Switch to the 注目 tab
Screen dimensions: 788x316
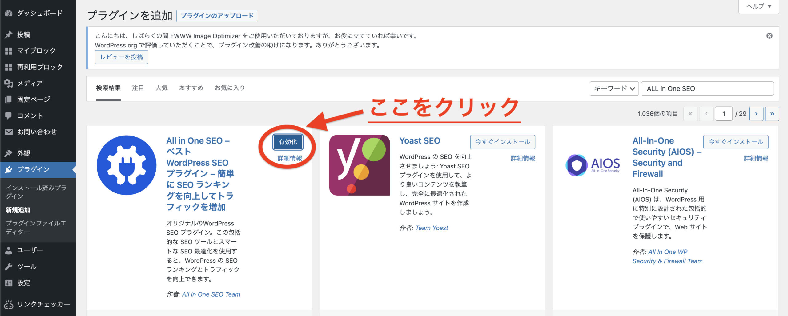pyautogui.click(x=138, y=88)
